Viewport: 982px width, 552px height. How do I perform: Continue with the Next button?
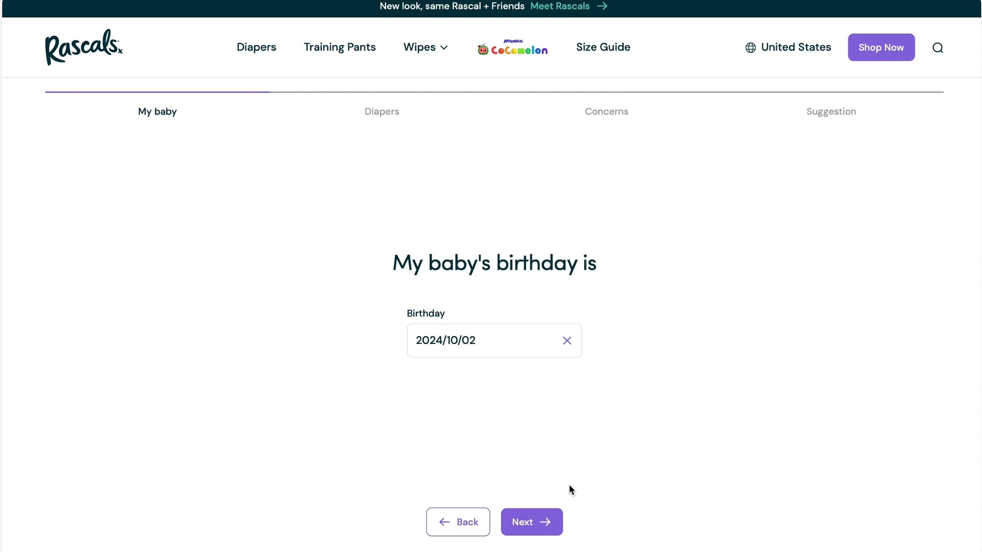(x=532, y=522)
